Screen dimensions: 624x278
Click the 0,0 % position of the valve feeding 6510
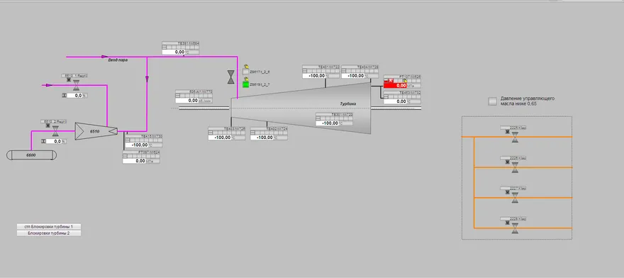point(54,141)
